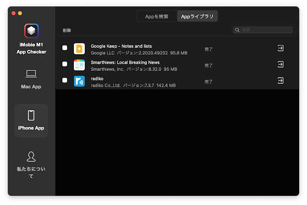The height and width of the screenshot is (205, 307).
Task: Open the Mac App section
Action: [31, 79]
